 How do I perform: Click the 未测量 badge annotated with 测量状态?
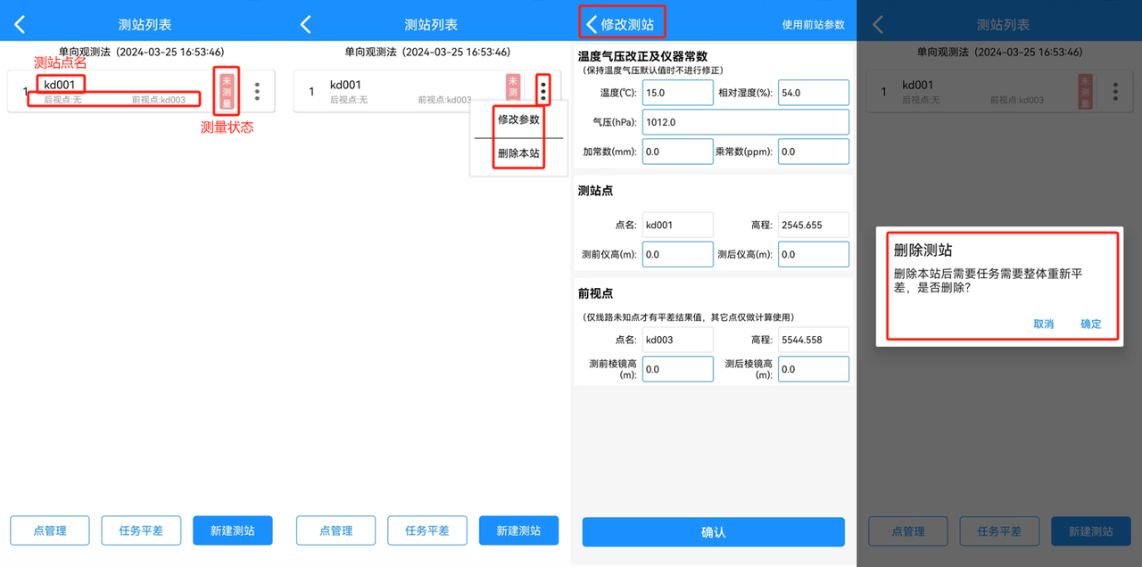tap(226, 90)
